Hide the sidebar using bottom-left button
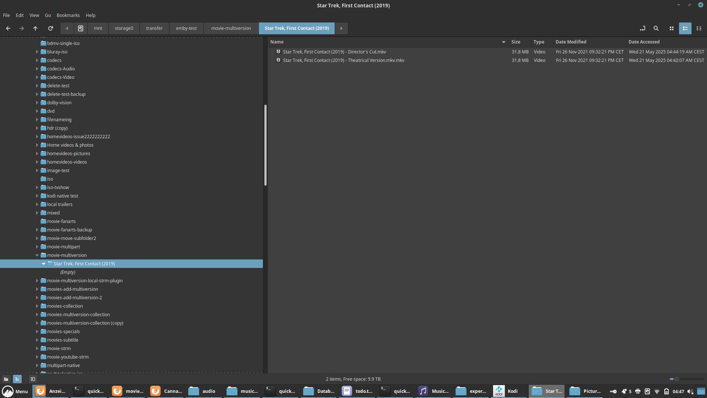The width and height of the screenshot is (707, 398). click(x=33, y=379)
